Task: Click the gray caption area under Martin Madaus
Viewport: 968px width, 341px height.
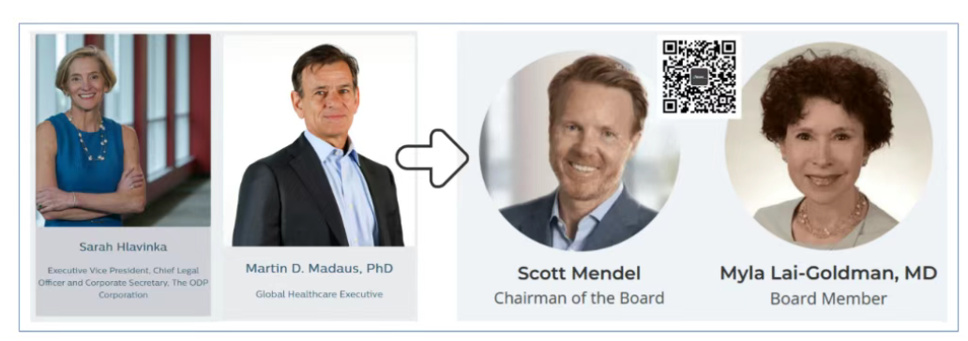Action: pos(319,282)
